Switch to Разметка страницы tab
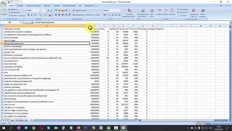The width and height of the screenshot is (232, 131). coord(33,6)
